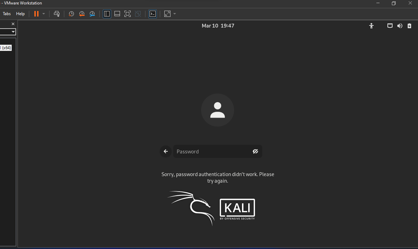This screenshot has height=249, width=418.
Task: Open the Tabs menu
Action: pyautogui.click(x=7, y=14)
